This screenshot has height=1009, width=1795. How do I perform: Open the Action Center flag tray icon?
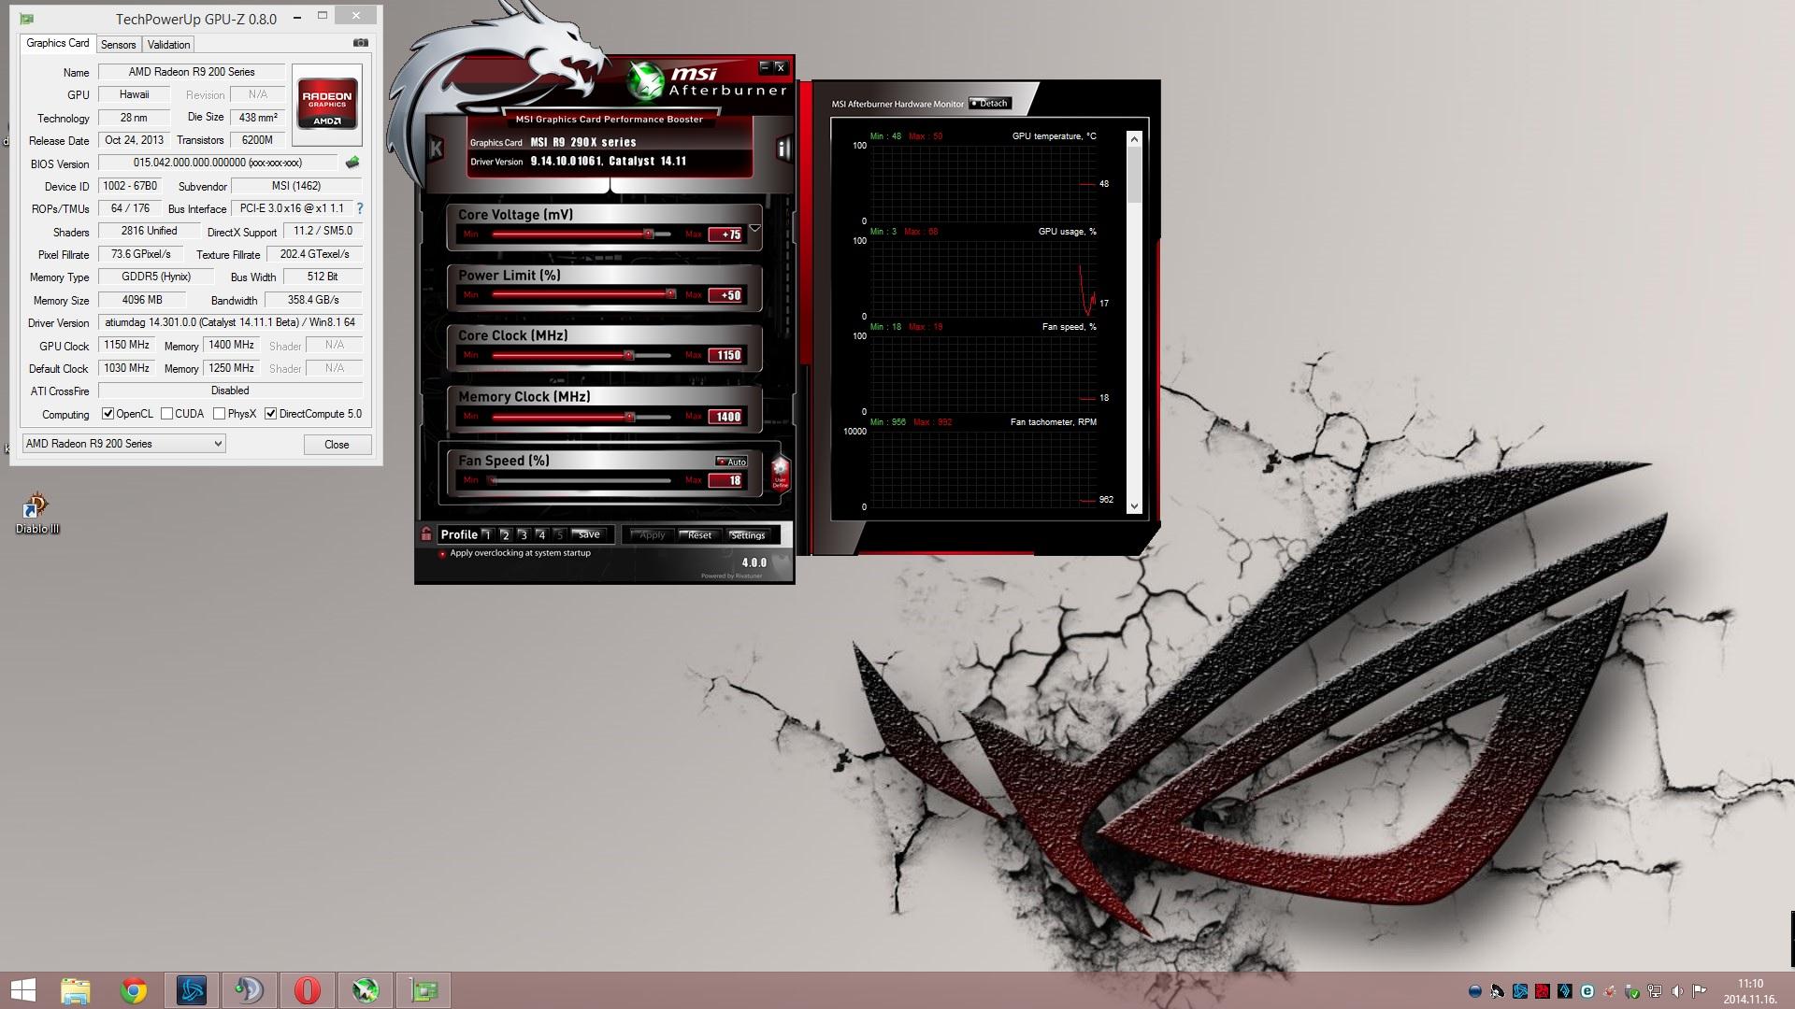coord(1700,991)
